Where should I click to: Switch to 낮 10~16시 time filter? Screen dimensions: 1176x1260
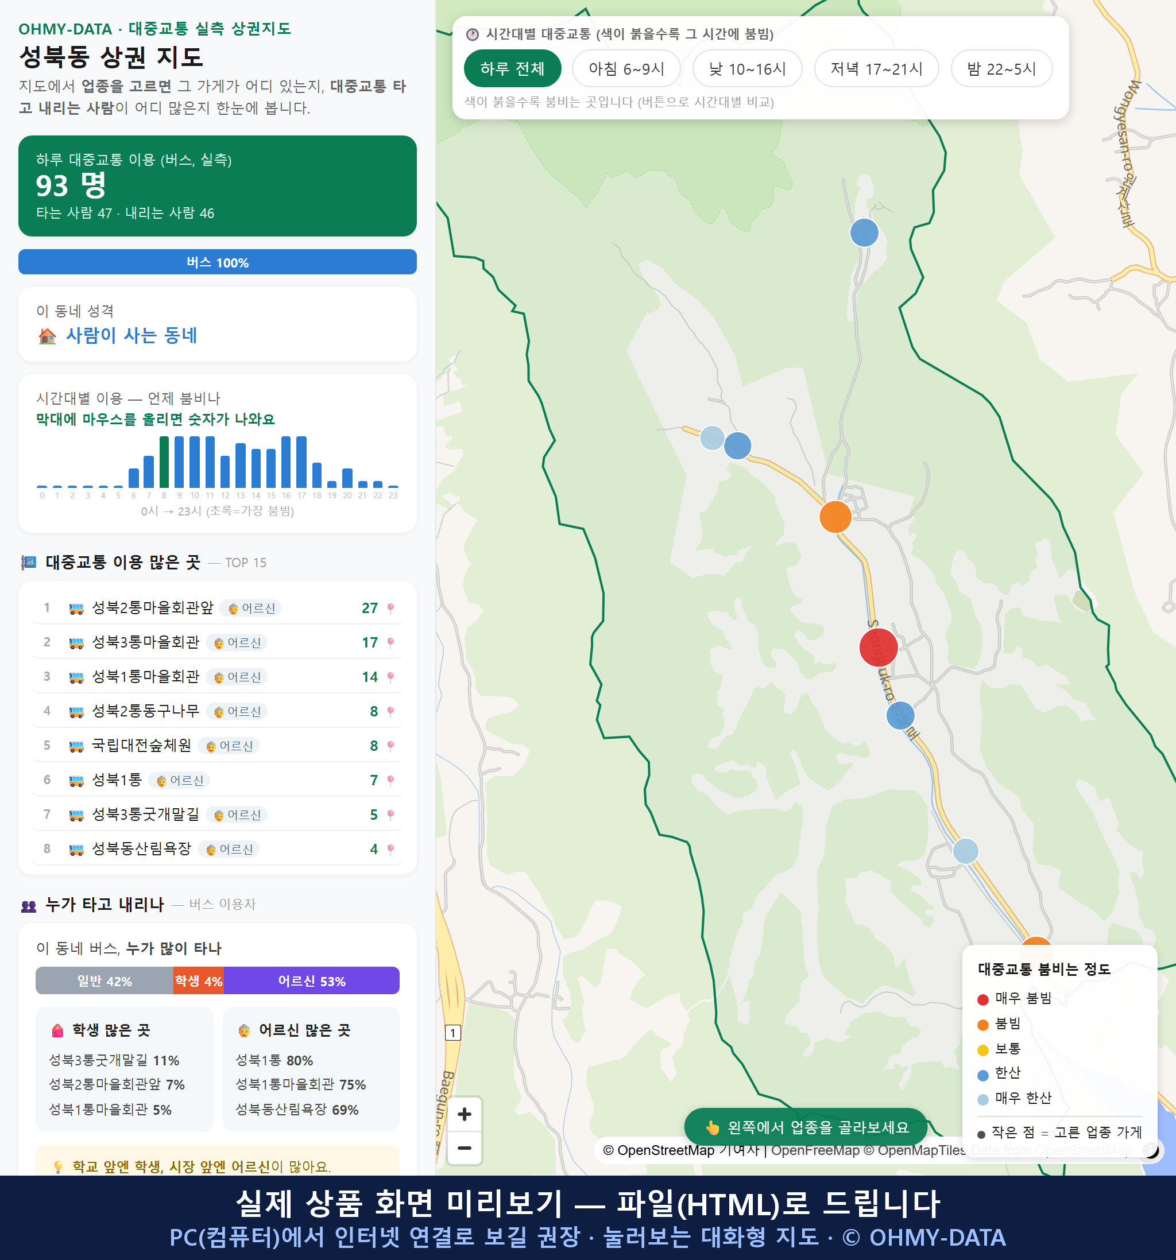pyautogui.click(x=747, y=68)
